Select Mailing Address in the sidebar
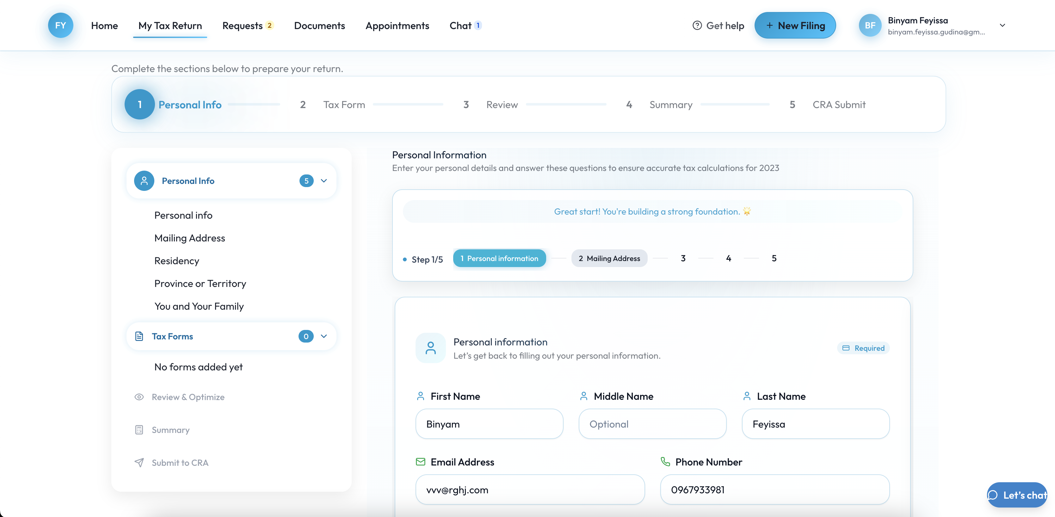 point(190,238)
